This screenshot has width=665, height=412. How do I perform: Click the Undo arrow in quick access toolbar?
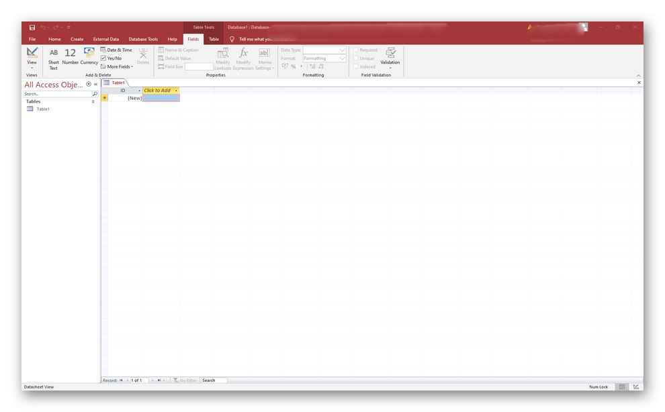click(43, 28)
